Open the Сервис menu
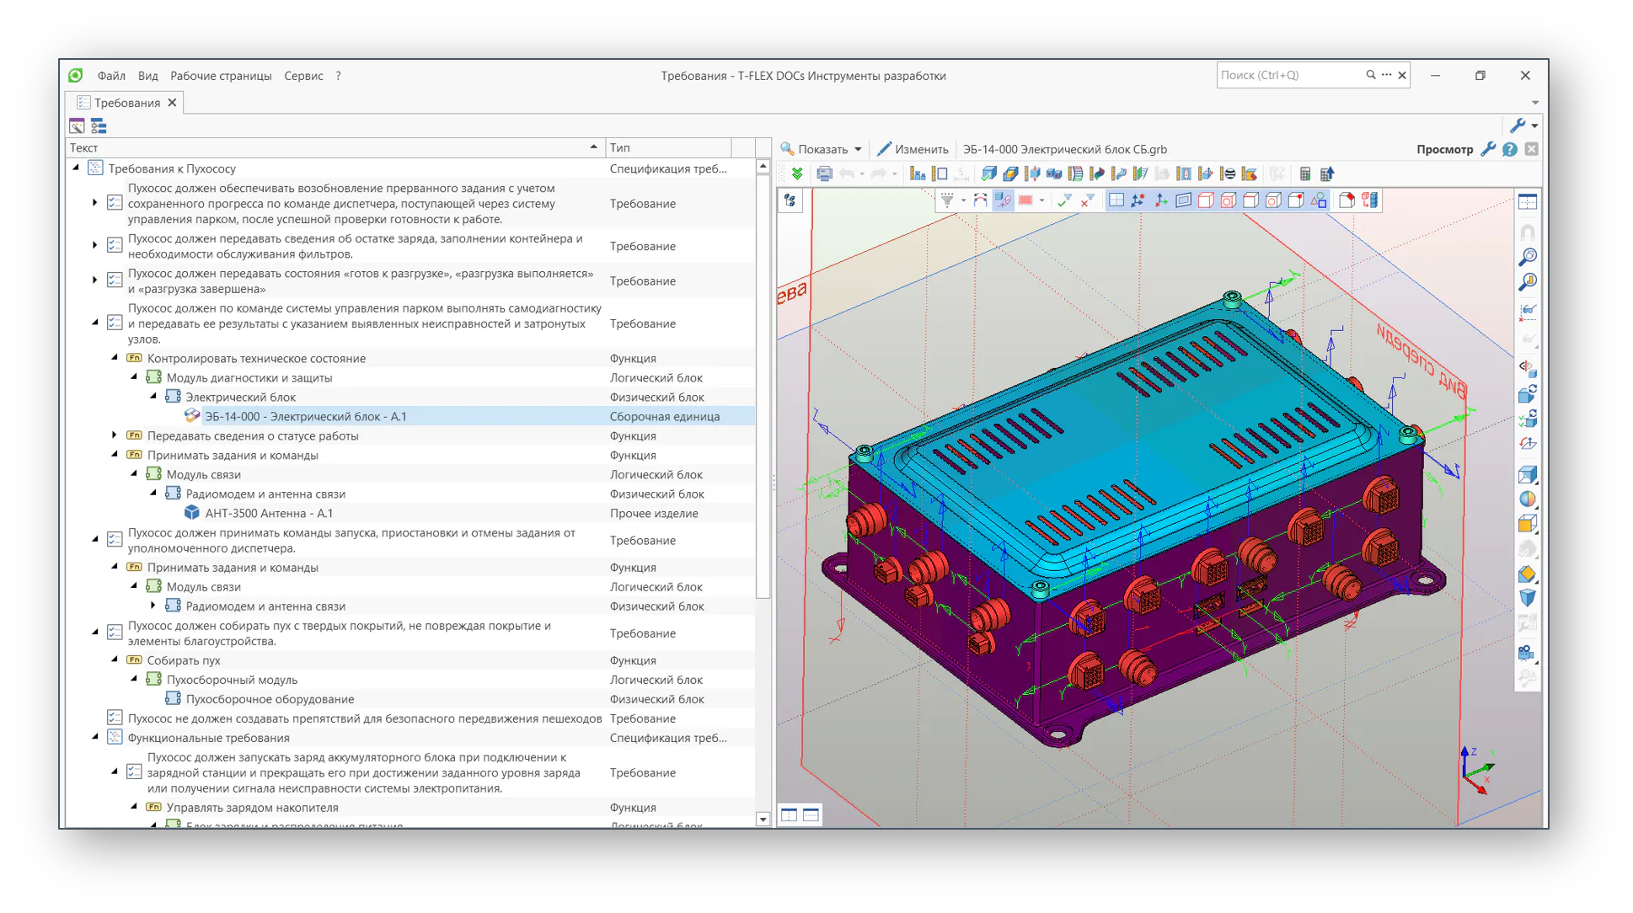Screen dimensions: 1633x913 point(303,76)
